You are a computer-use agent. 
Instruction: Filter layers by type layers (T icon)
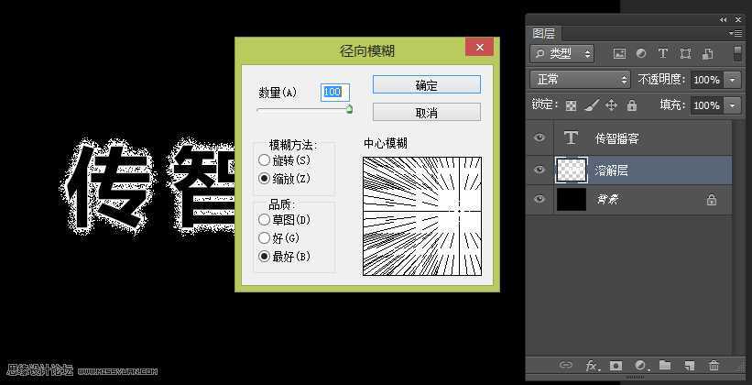point(662,54)
